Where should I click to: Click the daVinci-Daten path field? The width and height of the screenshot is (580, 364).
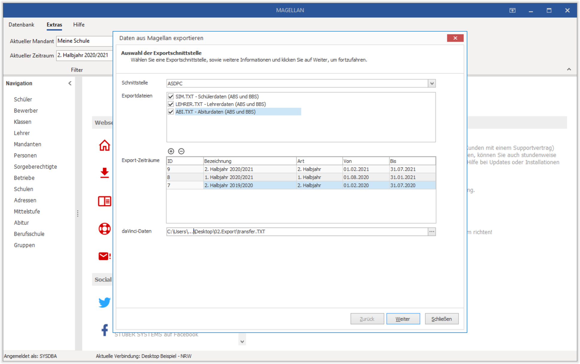coord(297,232)
